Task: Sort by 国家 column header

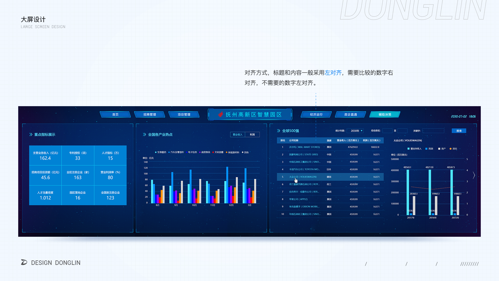Action: pyautogui.click(x=329, y=140)
